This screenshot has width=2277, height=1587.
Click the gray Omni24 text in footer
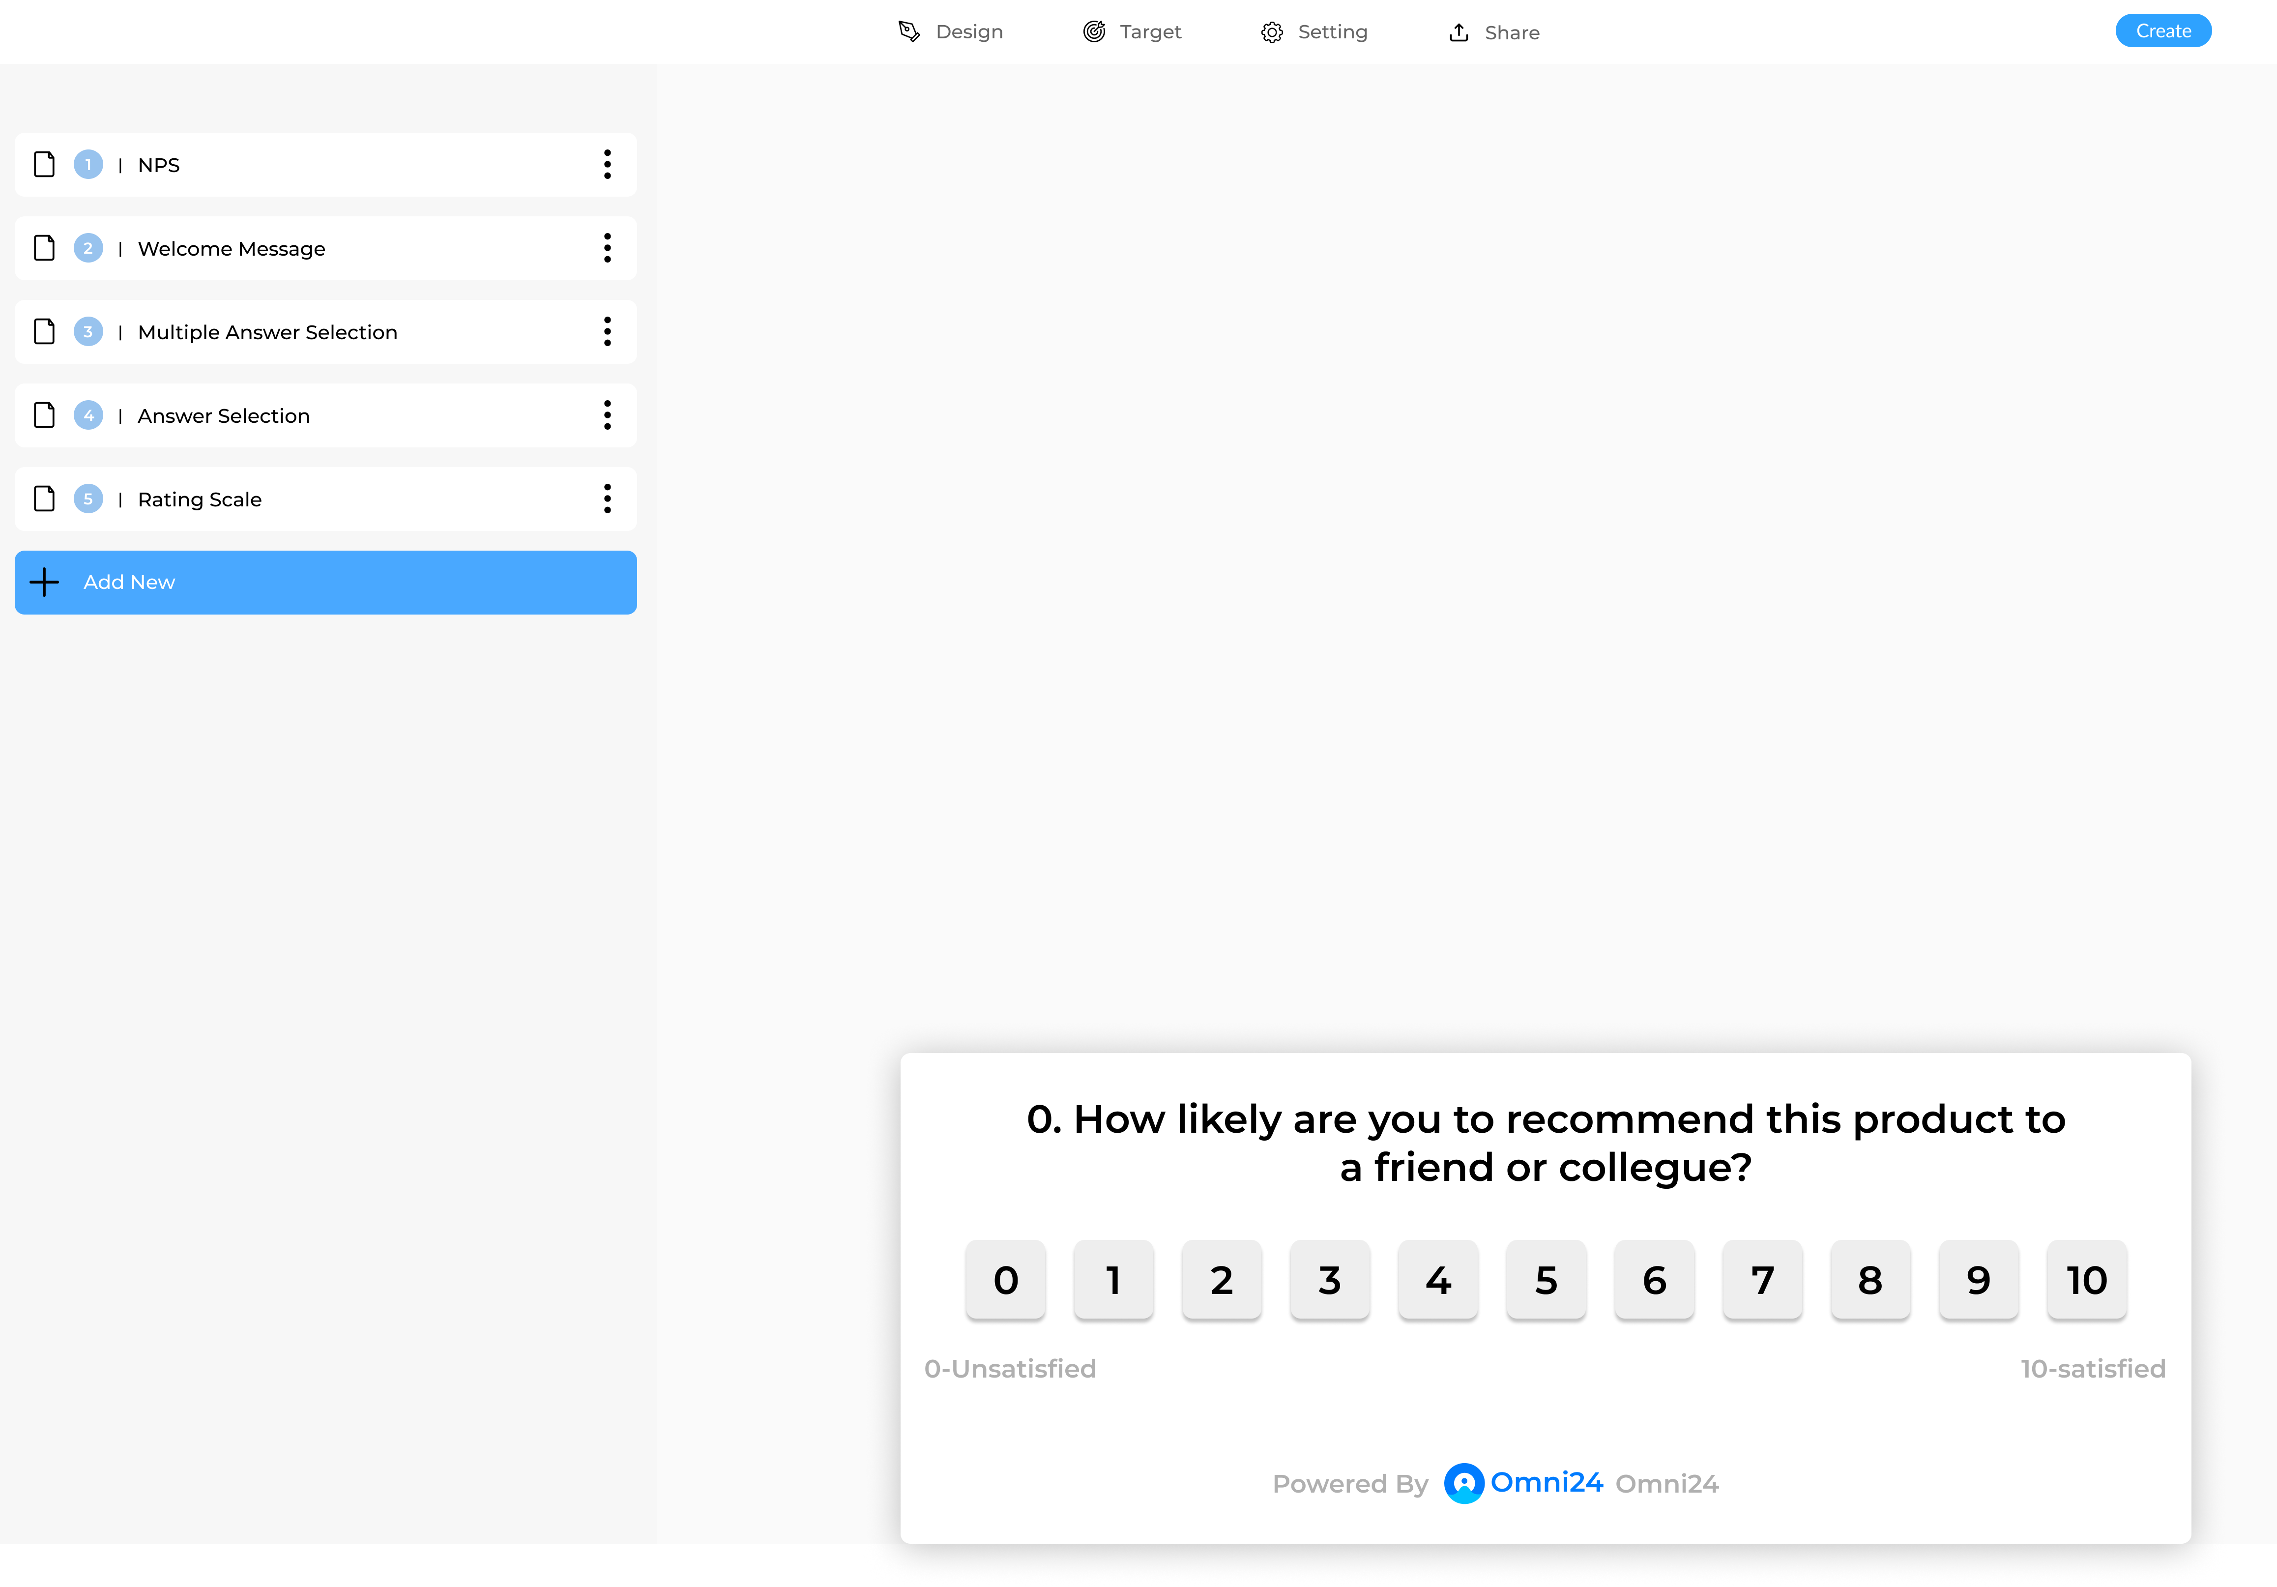tap(1666, 1484)
